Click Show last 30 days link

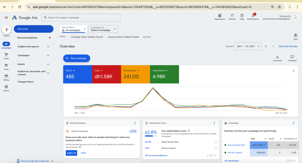(x=288, y=46)
